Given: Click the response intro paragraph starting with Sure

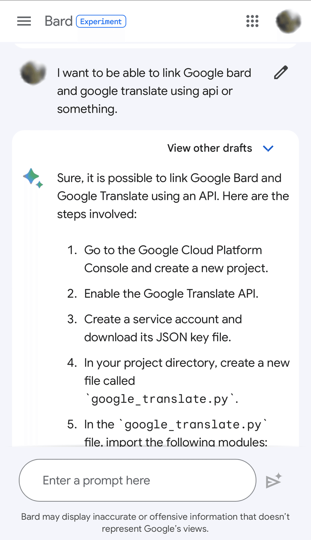Looking at the screenshot, I should click(173, 196).
